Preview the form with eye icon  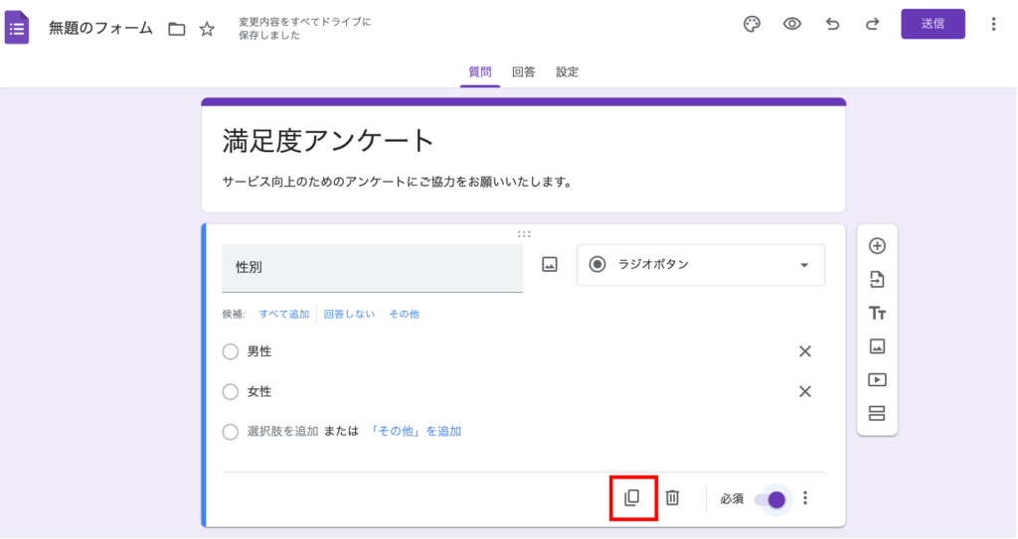coord(792,24)
